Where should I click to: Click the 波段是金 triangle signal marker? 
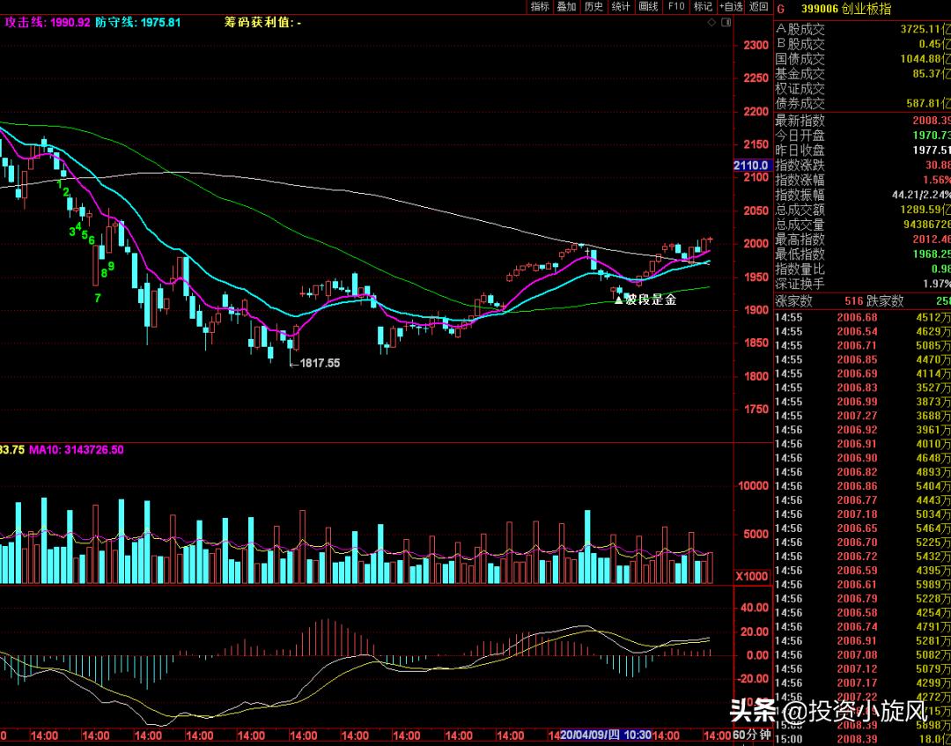(618, 299)
